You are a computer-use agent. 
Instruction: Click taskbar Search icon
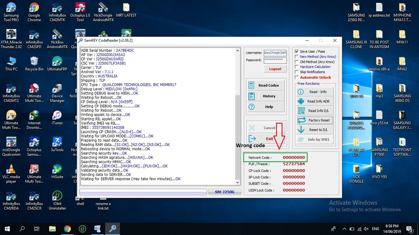click(22, 228)
